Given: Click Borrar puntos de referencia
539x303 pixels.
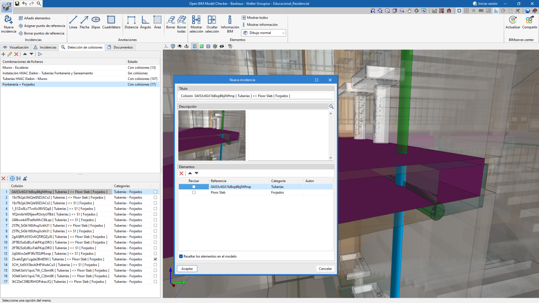Looking at the screenshot, I should pyautogui.click(x=41, y=34).
